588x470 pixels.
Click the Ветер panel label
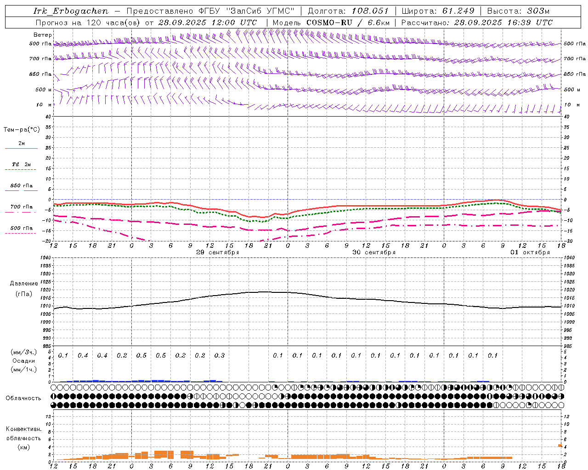tap(43, 35)
